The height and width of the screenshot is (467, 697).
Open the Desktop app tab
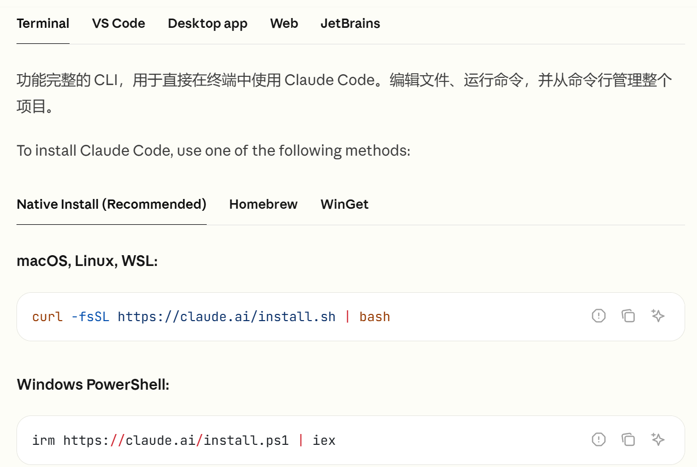(208, 24)
